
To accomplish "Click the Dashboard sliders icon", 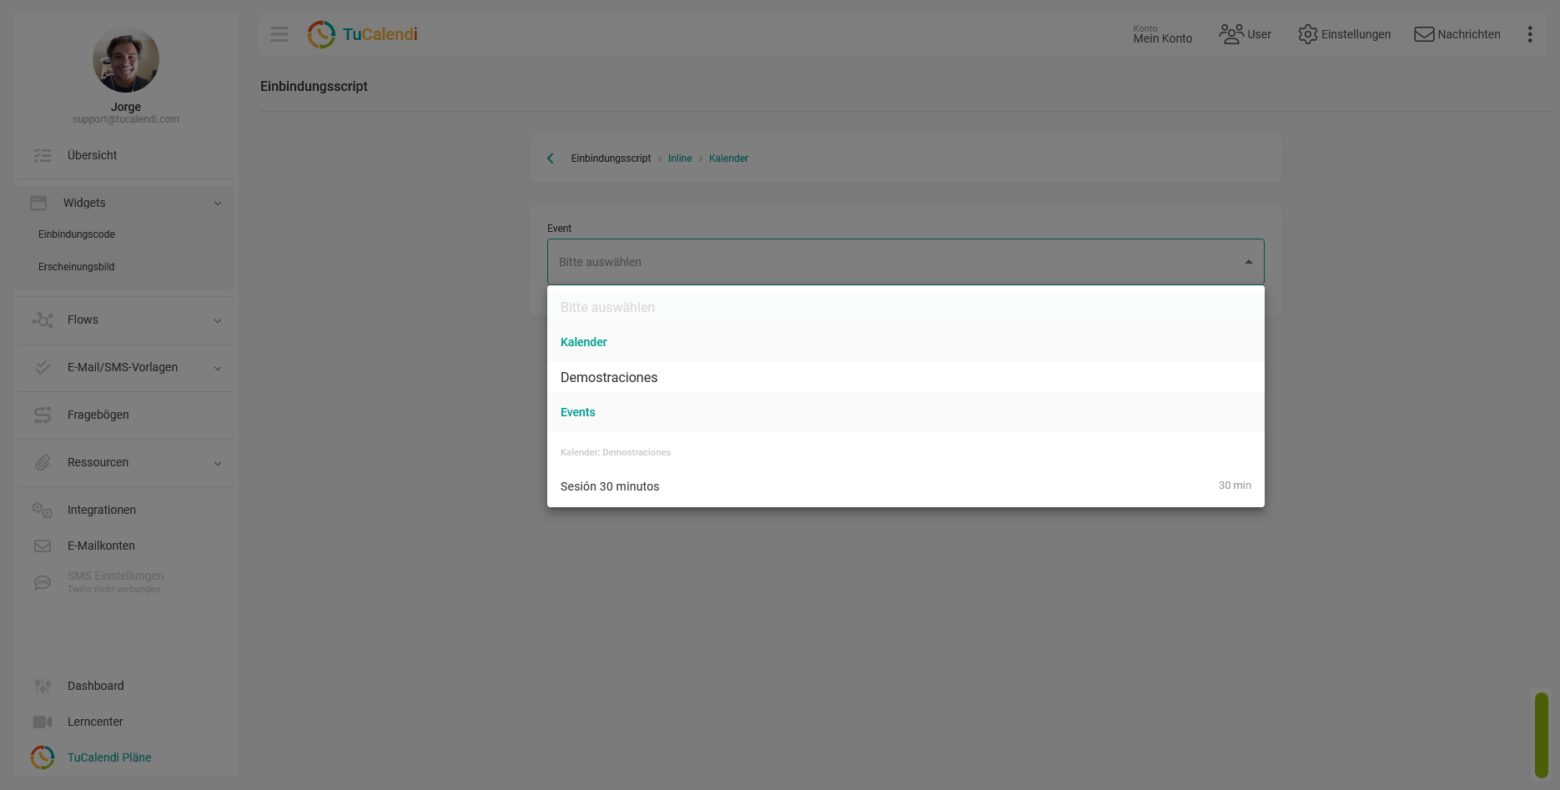I will point(43,686).
